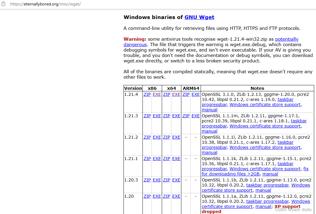Image resolution: width=316 pixels, height=214 pixels.
Task: Download x86 EXE for version 1.21.3
Action: pos(157,116)
